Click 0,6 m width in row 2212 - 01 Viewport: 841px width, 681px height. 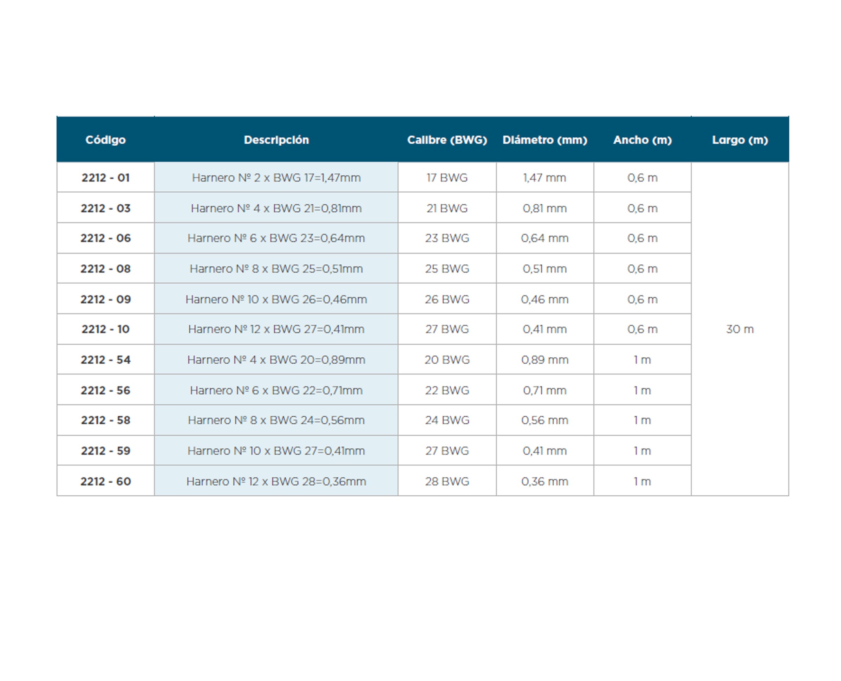[x=642, y=177]
